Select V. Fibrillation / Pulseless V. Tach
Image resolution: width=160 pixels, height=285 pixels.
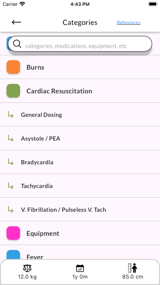click(x=80, y=210)
